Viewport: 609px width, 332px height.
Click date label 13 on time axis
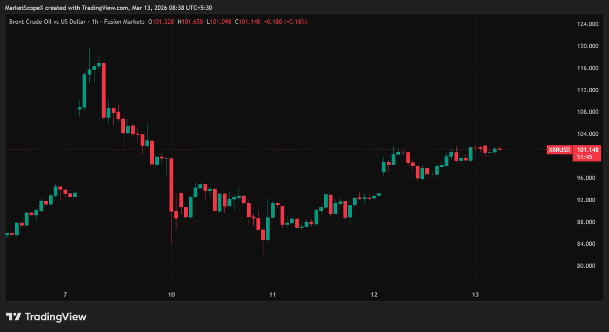pos(476,294)
